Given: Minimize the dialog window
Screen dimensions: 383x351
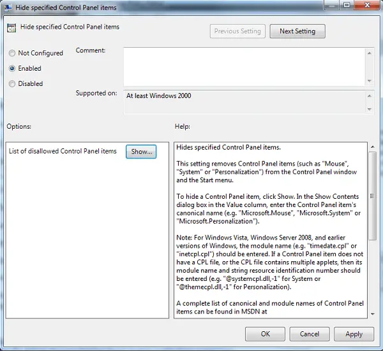Looking at the screenshot, I should pos(331,5).
